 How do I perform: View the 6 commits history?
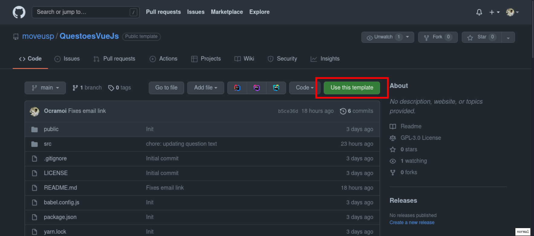click(x=357, y=111)
